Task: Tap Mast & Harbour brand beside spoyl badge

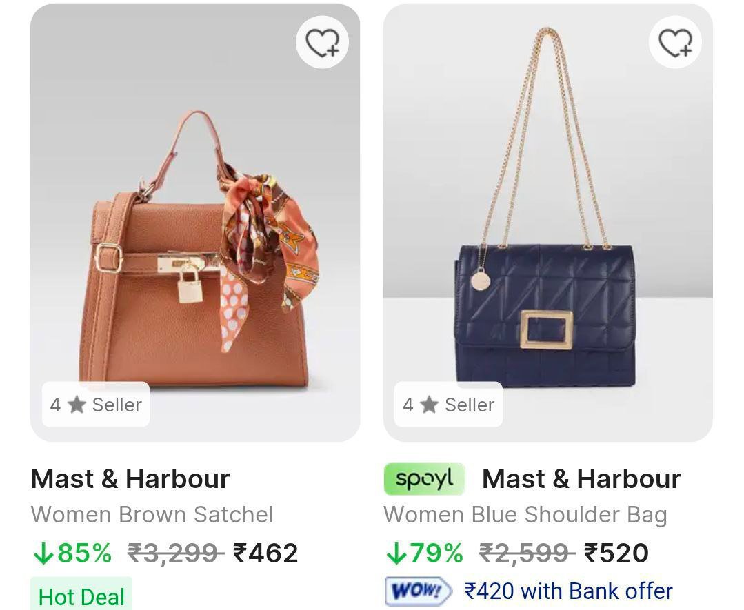Action: 581,479
